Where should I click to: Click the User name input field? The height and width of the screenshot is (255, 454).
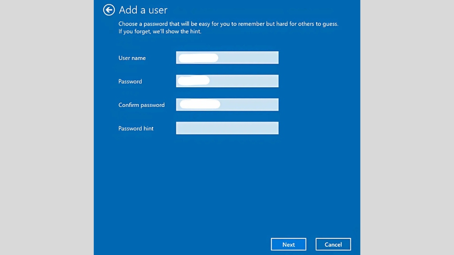click(x=227, y=58)
